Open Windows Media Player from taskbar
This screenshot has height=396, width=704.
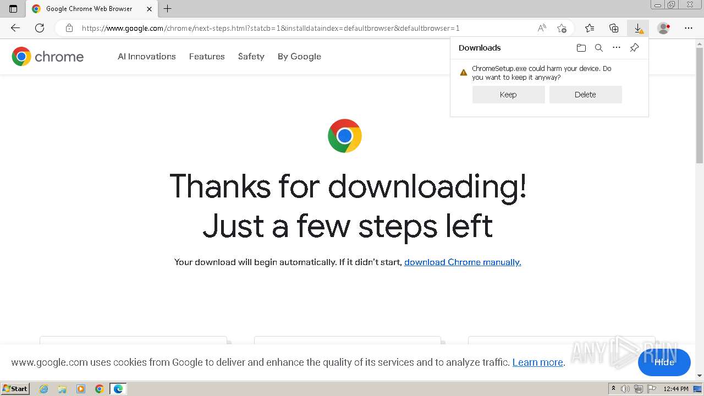click(81, 389)
